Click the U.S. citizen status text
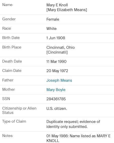114x143 pixels. 57,109
